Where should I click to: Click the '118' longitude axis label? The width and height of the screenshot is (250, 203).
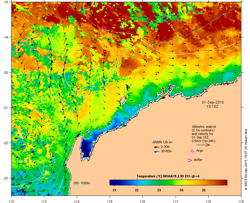[x=208, y=202]
